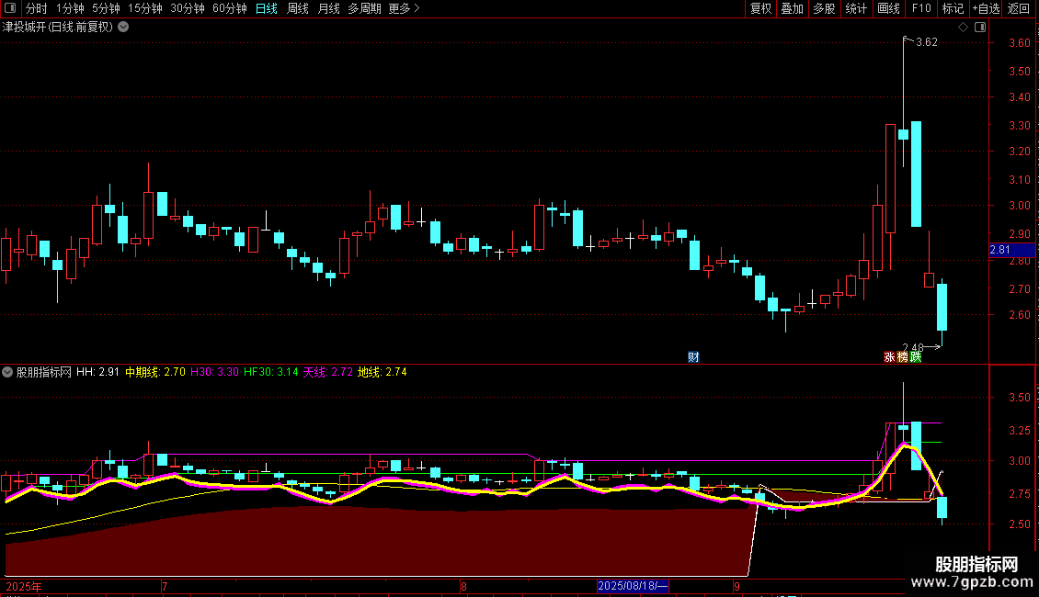Image resolution: width=1039 pixels, height=597 pixels.
Task: Click the 津投城开(日线.前复权) title text
Action: (58, 28)
